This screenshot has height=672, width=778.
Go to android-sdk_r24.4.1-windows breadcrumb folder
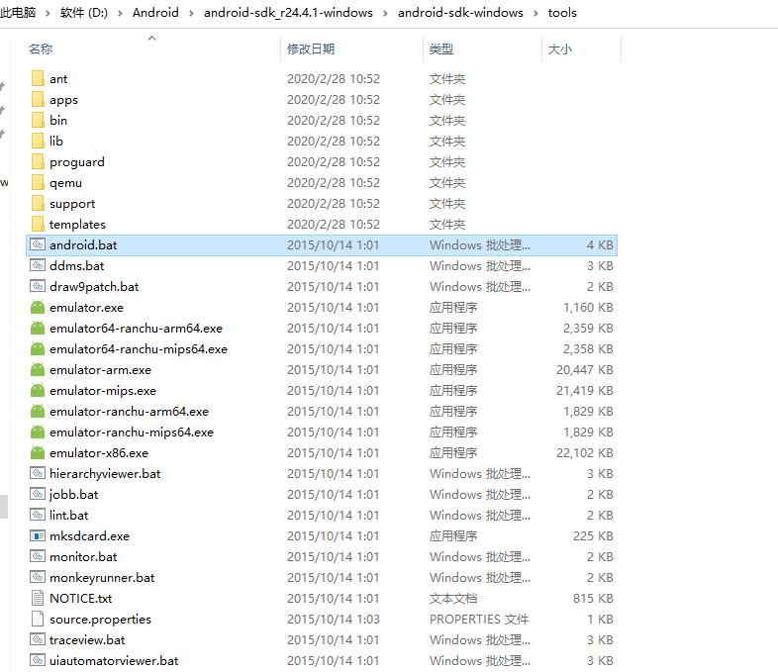[288, 13]
